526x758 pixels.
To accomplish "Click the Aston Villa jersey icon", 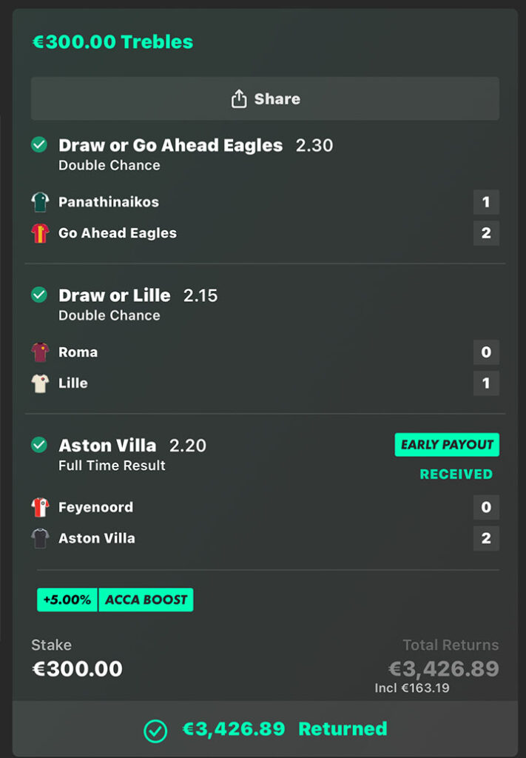I will pos(40,538).
